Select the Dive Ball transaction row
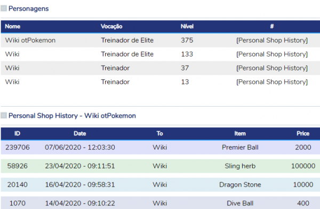The width and height of the screenshot is (320, 209). coord(161,203)
